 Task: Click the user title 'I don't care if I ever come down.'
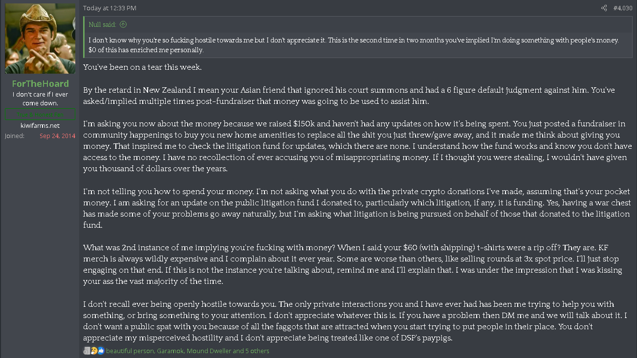pyautogui.click(x=40, y=99)
